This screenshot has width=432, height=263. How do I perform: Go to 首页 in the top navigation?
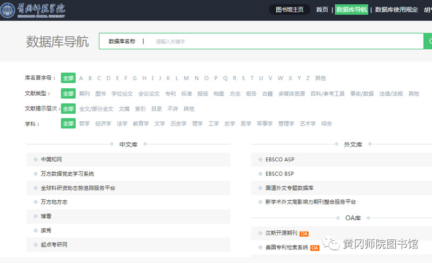[322, 10]
